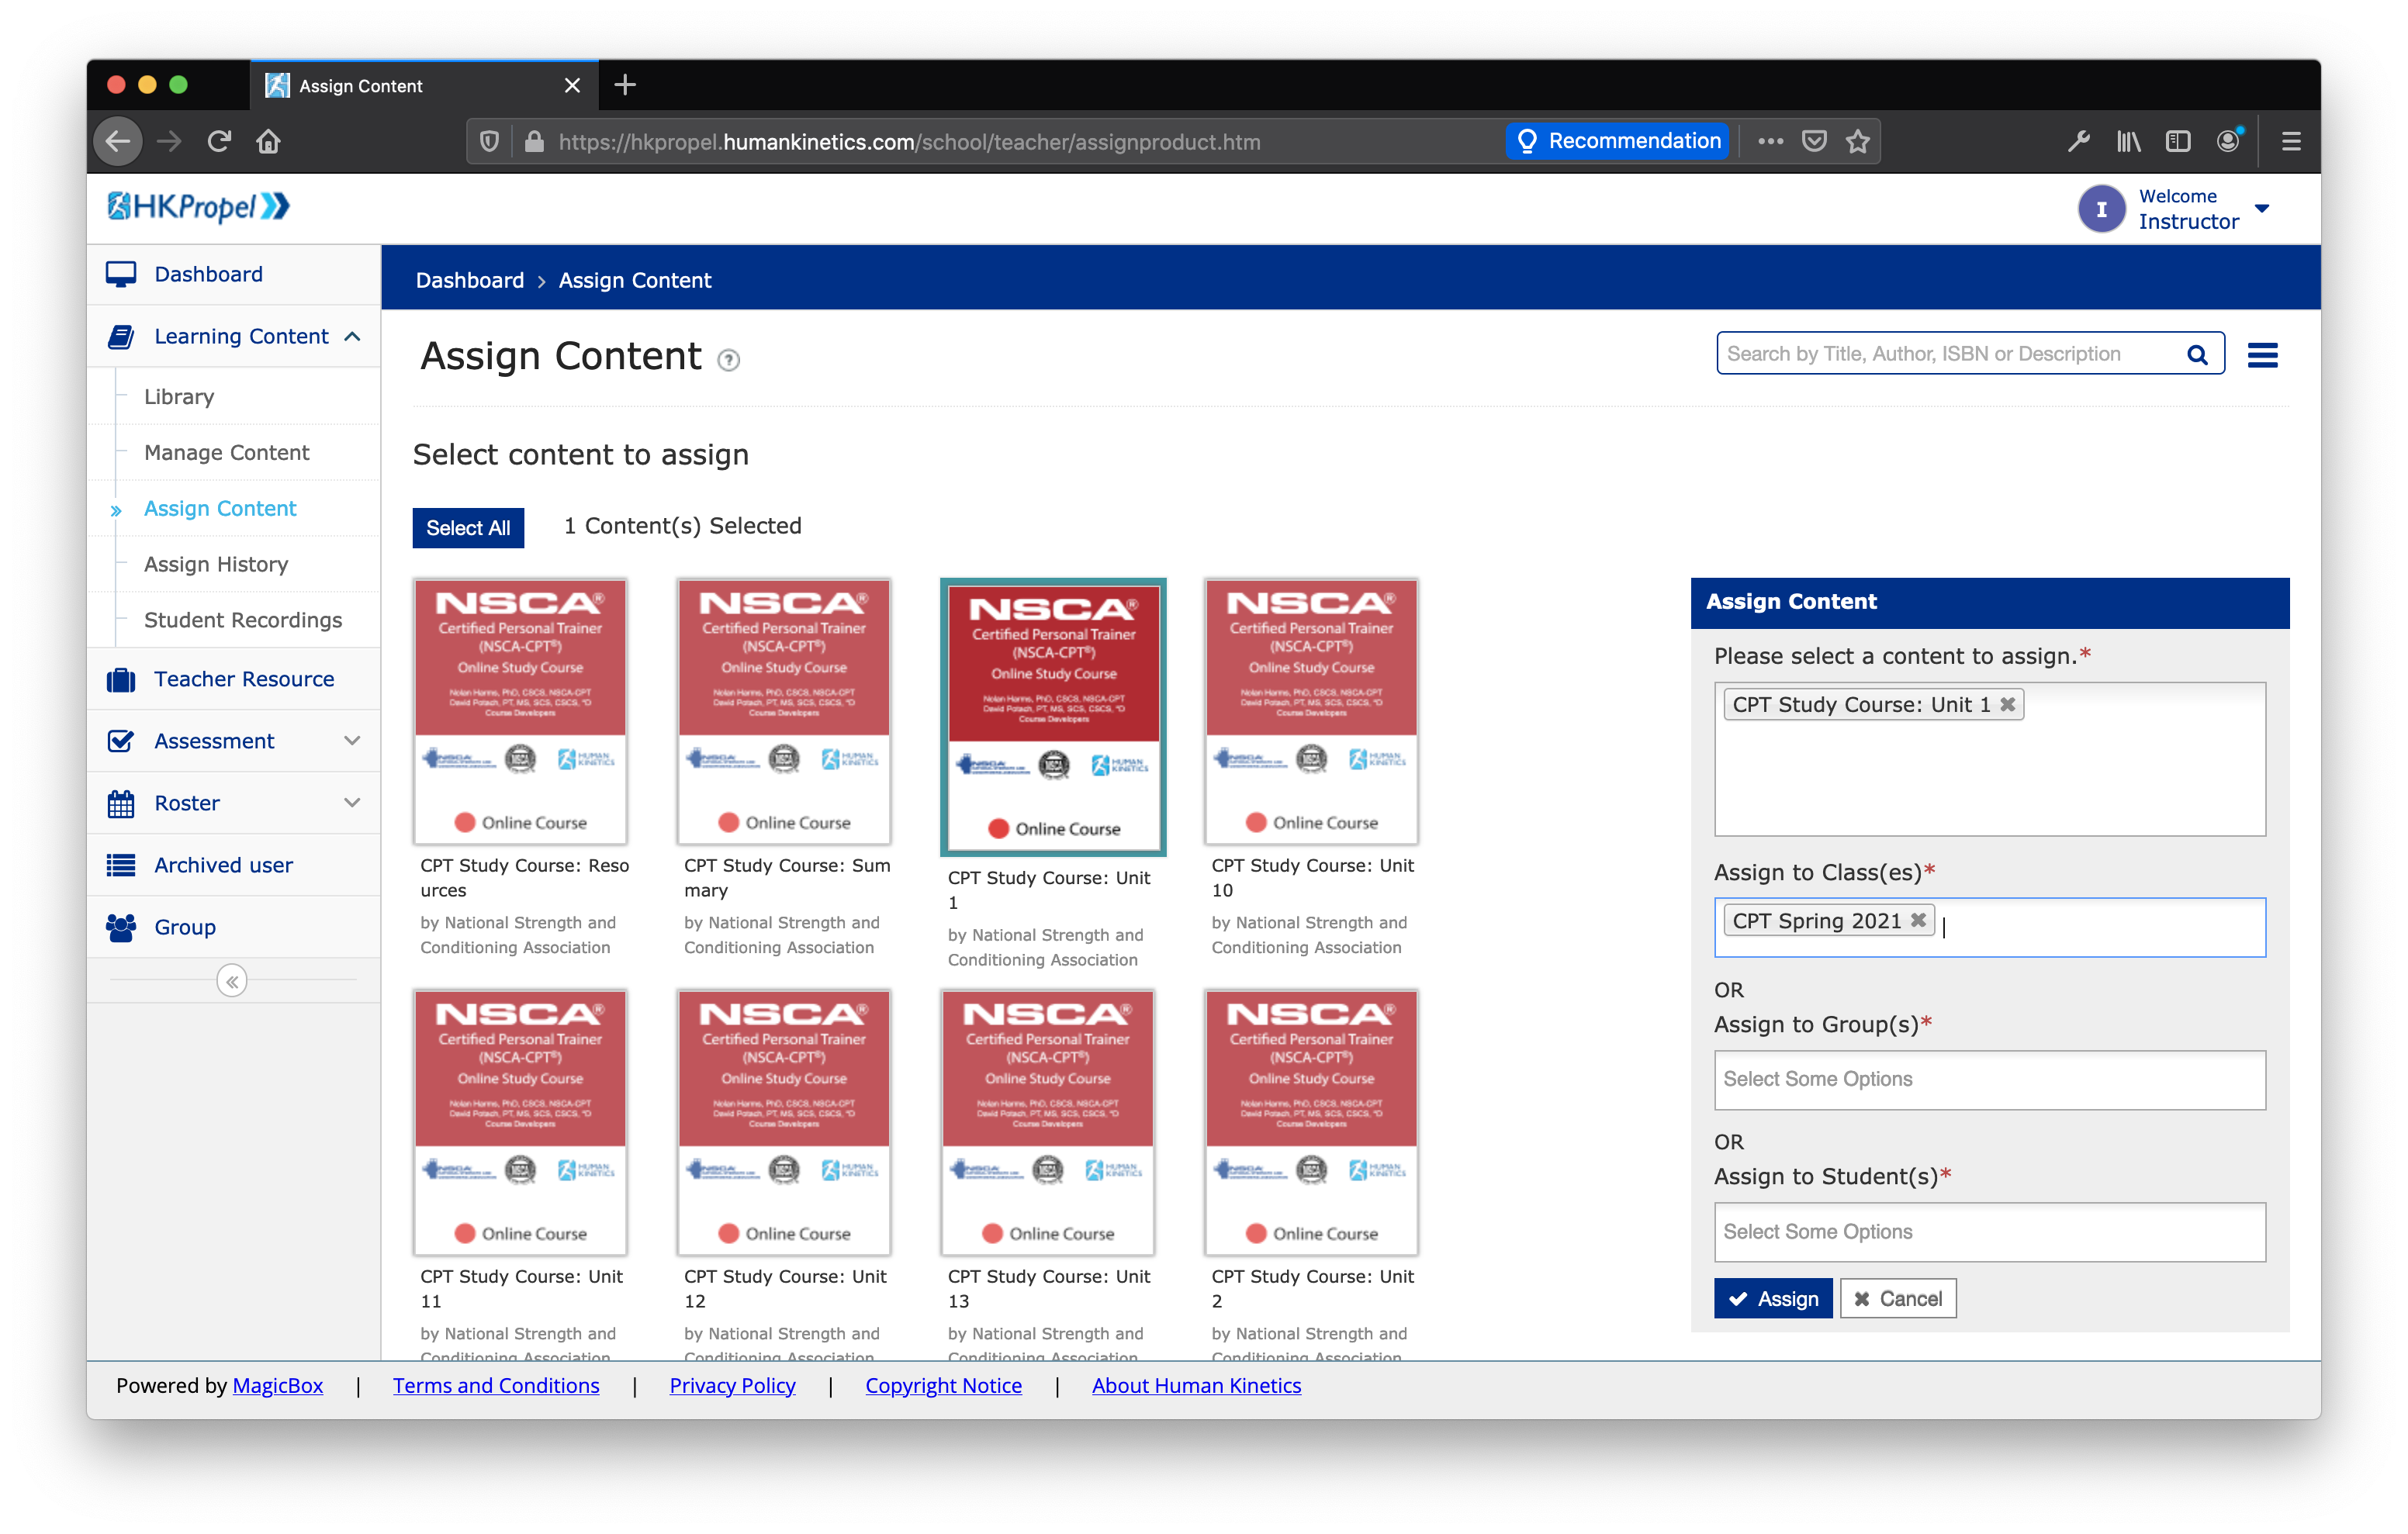The height and width of the screenshot is (1534, 2408).
Task: Click the help icon beside Assign Content title
Action: pos(729,361)
